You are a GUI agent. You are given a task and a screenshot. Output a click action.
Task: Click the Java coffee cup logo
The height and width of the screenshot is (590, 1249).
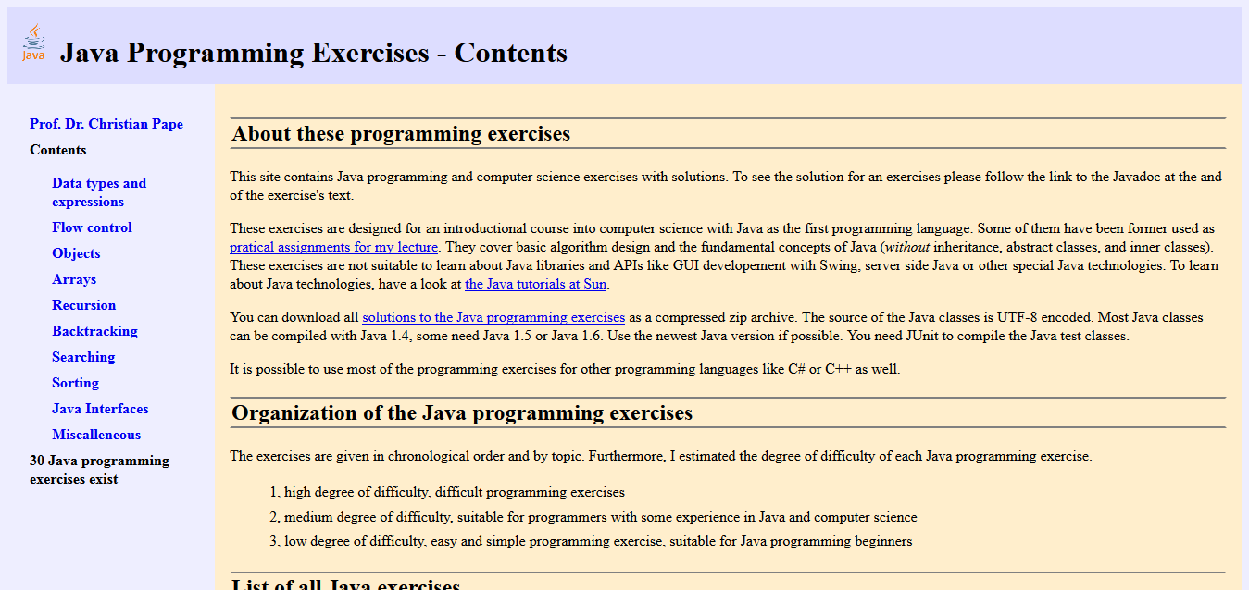coord(33,42)
